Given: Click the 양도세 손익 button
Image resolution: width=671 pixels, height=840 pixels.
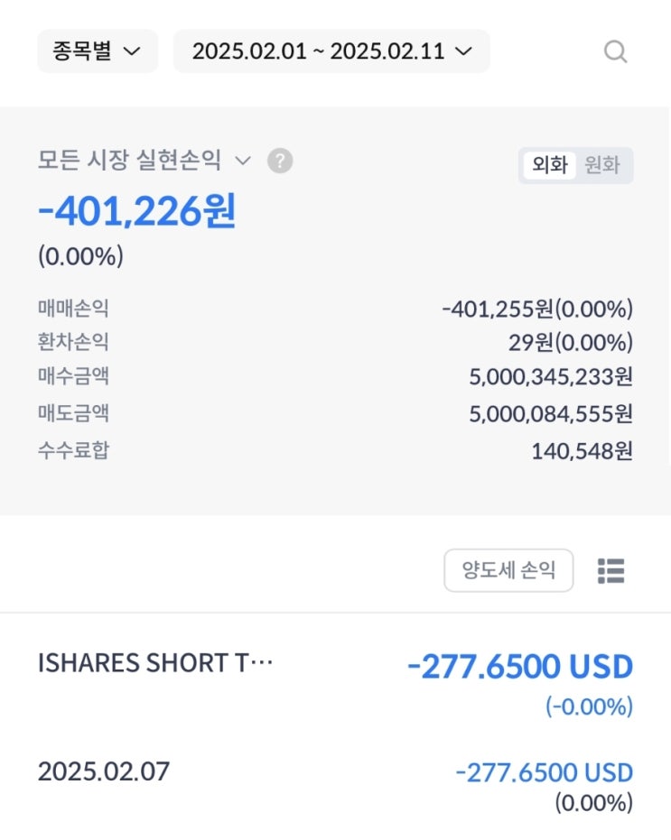Looking at the screenshot, I should [508, 570].
